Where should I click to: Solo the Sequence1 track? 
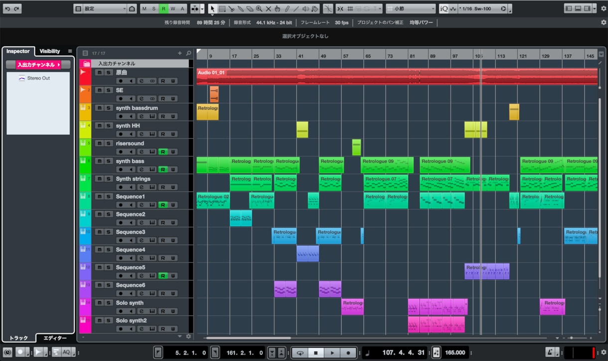[109, 196]
